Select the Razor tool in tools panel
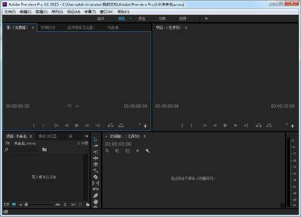Screen dimensions: 301x217 pyautogui.click(x=96, y=177)
